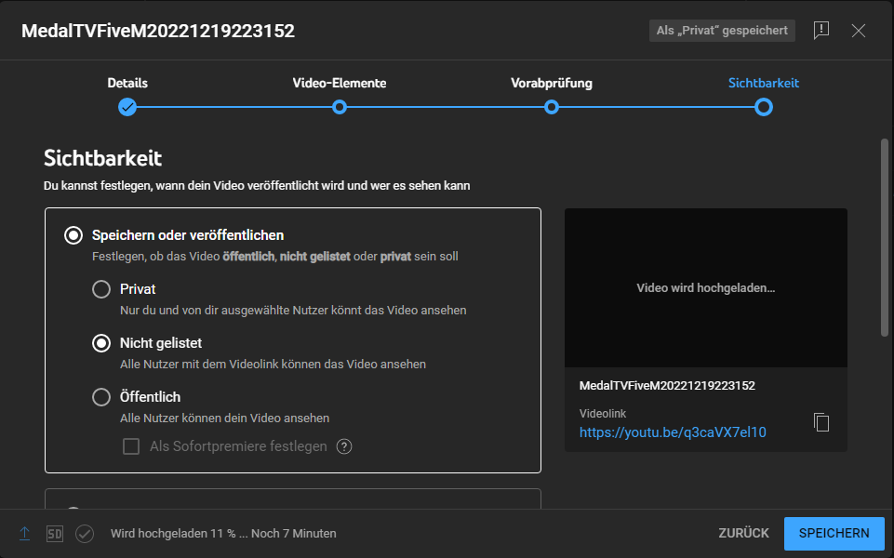894x558 pixels.
Task: Copy the video link with clipboard icon
Action: pos(821,422)
